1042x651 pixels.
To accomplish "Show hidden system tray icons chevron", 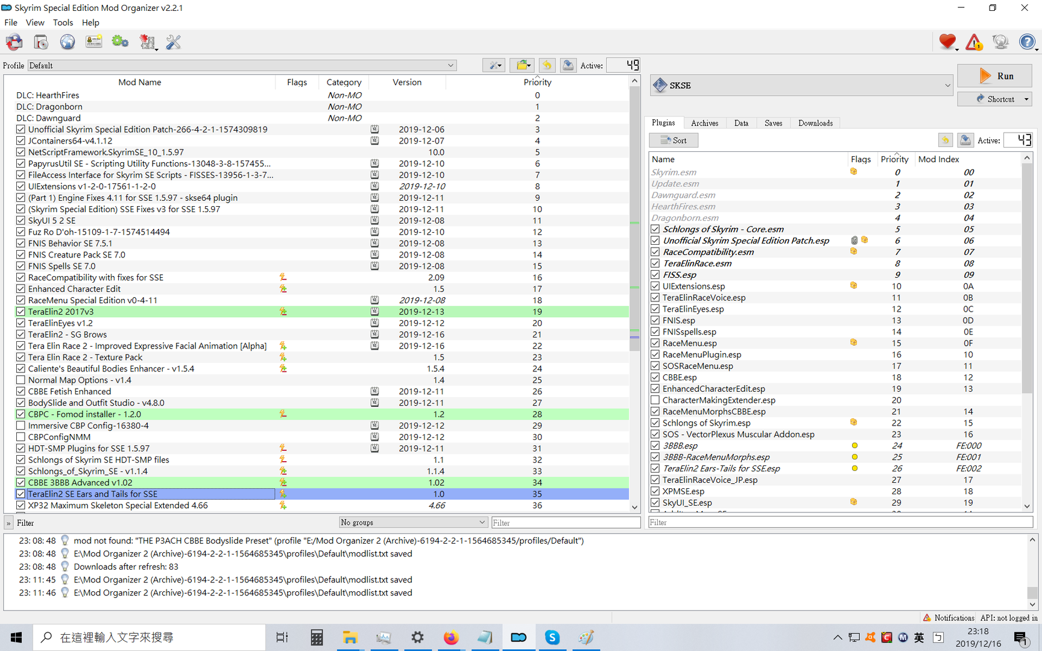I will pos(838,637).
